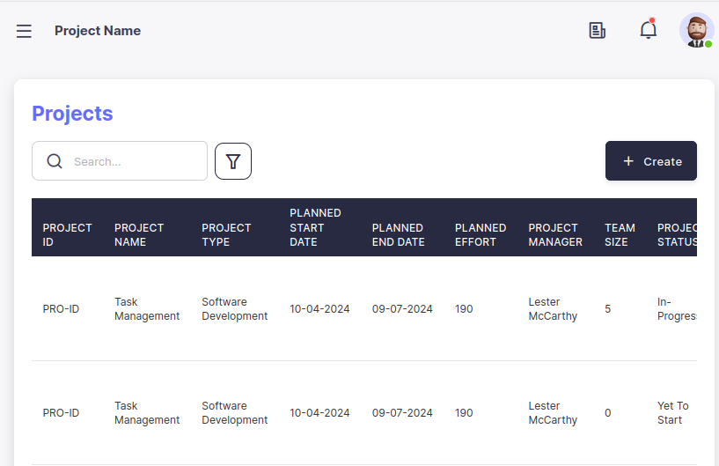Click the Create button
The height and width of the screenshot is (466, 719).
pyautogui.click(x=651, y=161)
